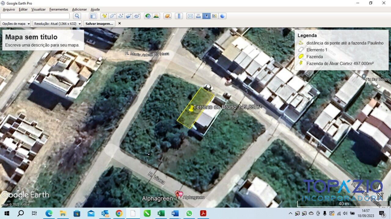Open WhatsApp from the taskbar
This screenshot has height=219, width=391.
pyautogui.click(x=189, y=214)
